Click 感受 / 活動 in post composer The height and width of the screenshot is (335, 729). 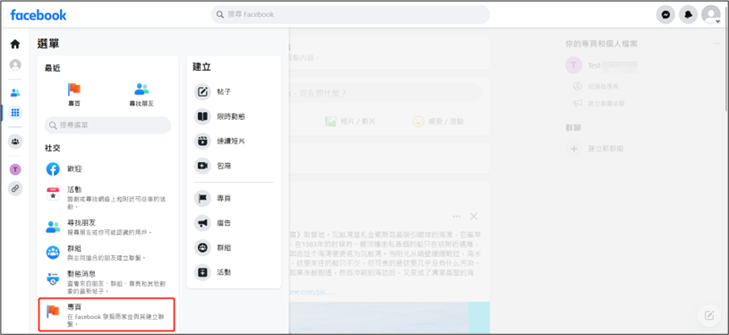click(439, 122)
